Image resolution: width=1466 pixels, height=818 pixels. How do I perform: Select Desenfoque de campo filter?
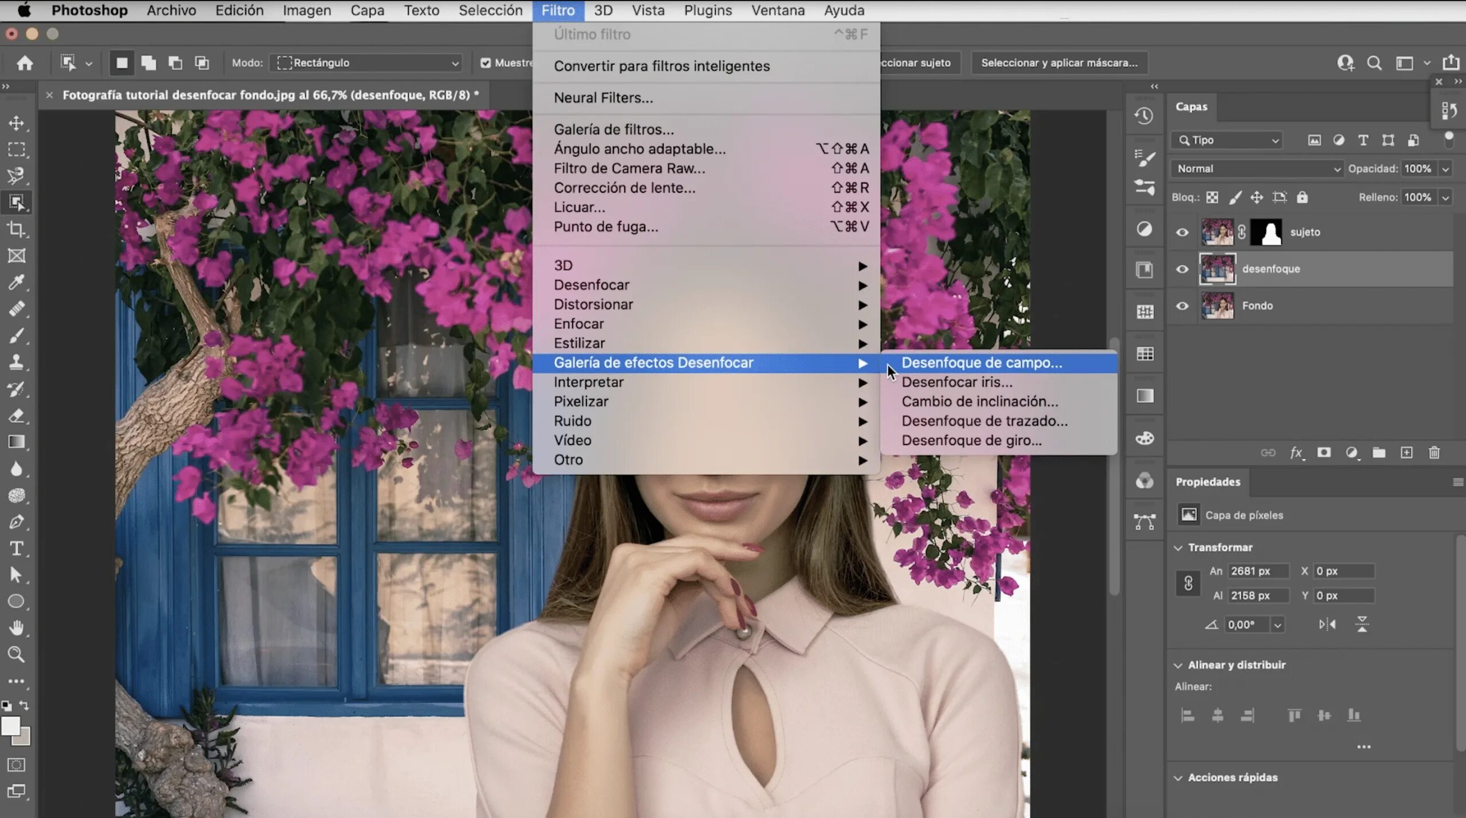coord(981,362)
